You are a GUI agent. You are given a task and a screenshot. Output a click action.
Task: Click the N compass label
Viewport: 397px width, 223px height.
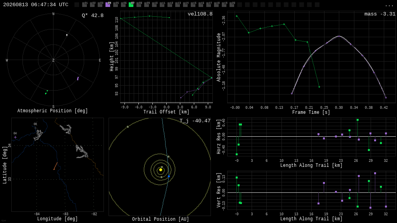pos(53,14)
